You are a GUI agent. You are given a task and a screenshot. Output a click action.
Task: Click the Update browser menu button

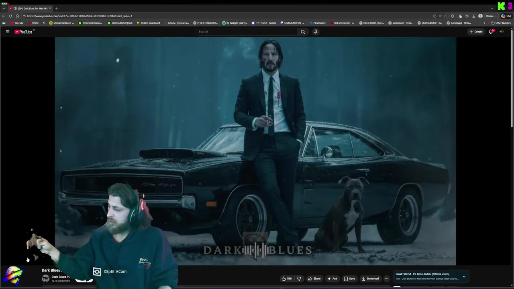click(492, 16)
